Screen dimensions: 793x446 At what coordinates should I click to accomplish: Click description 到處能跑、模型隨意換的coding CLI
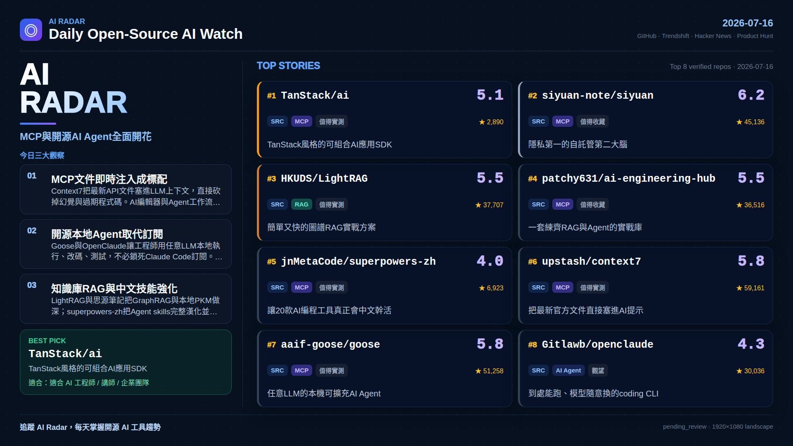click(593, 394)
